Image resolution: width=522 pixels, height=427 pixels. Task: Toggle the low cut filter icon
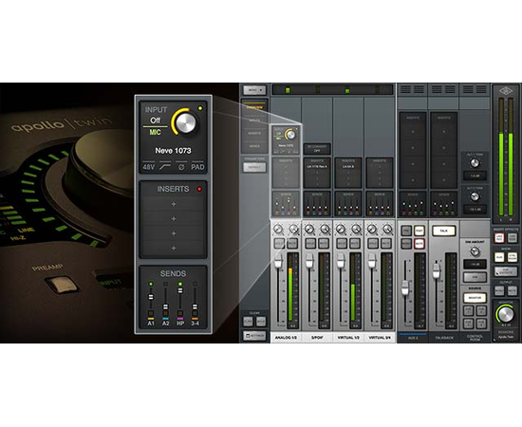(x=165, y=167)
